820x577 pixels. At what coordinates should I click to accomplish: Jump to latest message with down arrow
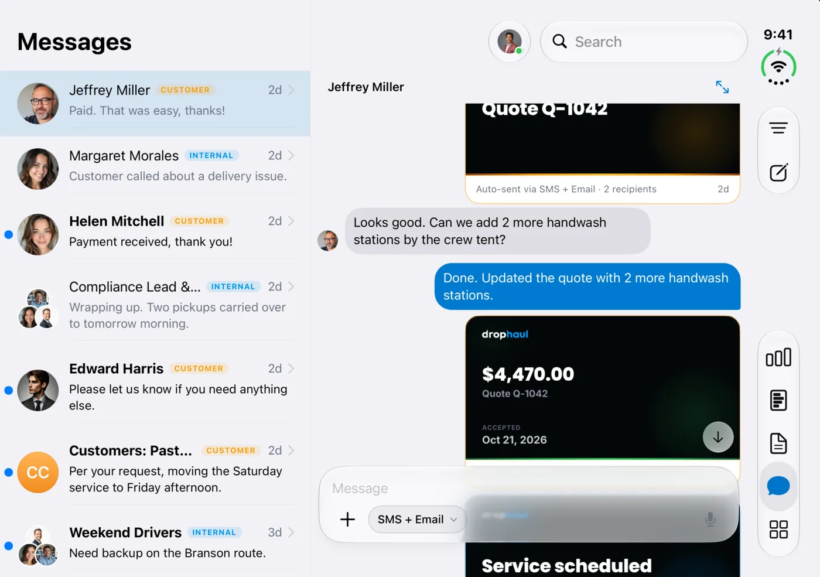(718, 437)
